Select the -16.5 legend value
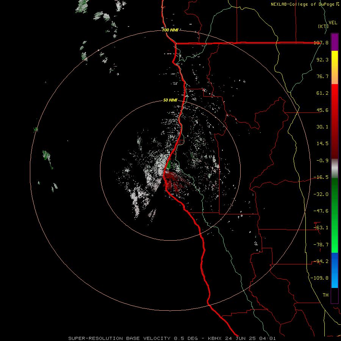 (321, 177)
